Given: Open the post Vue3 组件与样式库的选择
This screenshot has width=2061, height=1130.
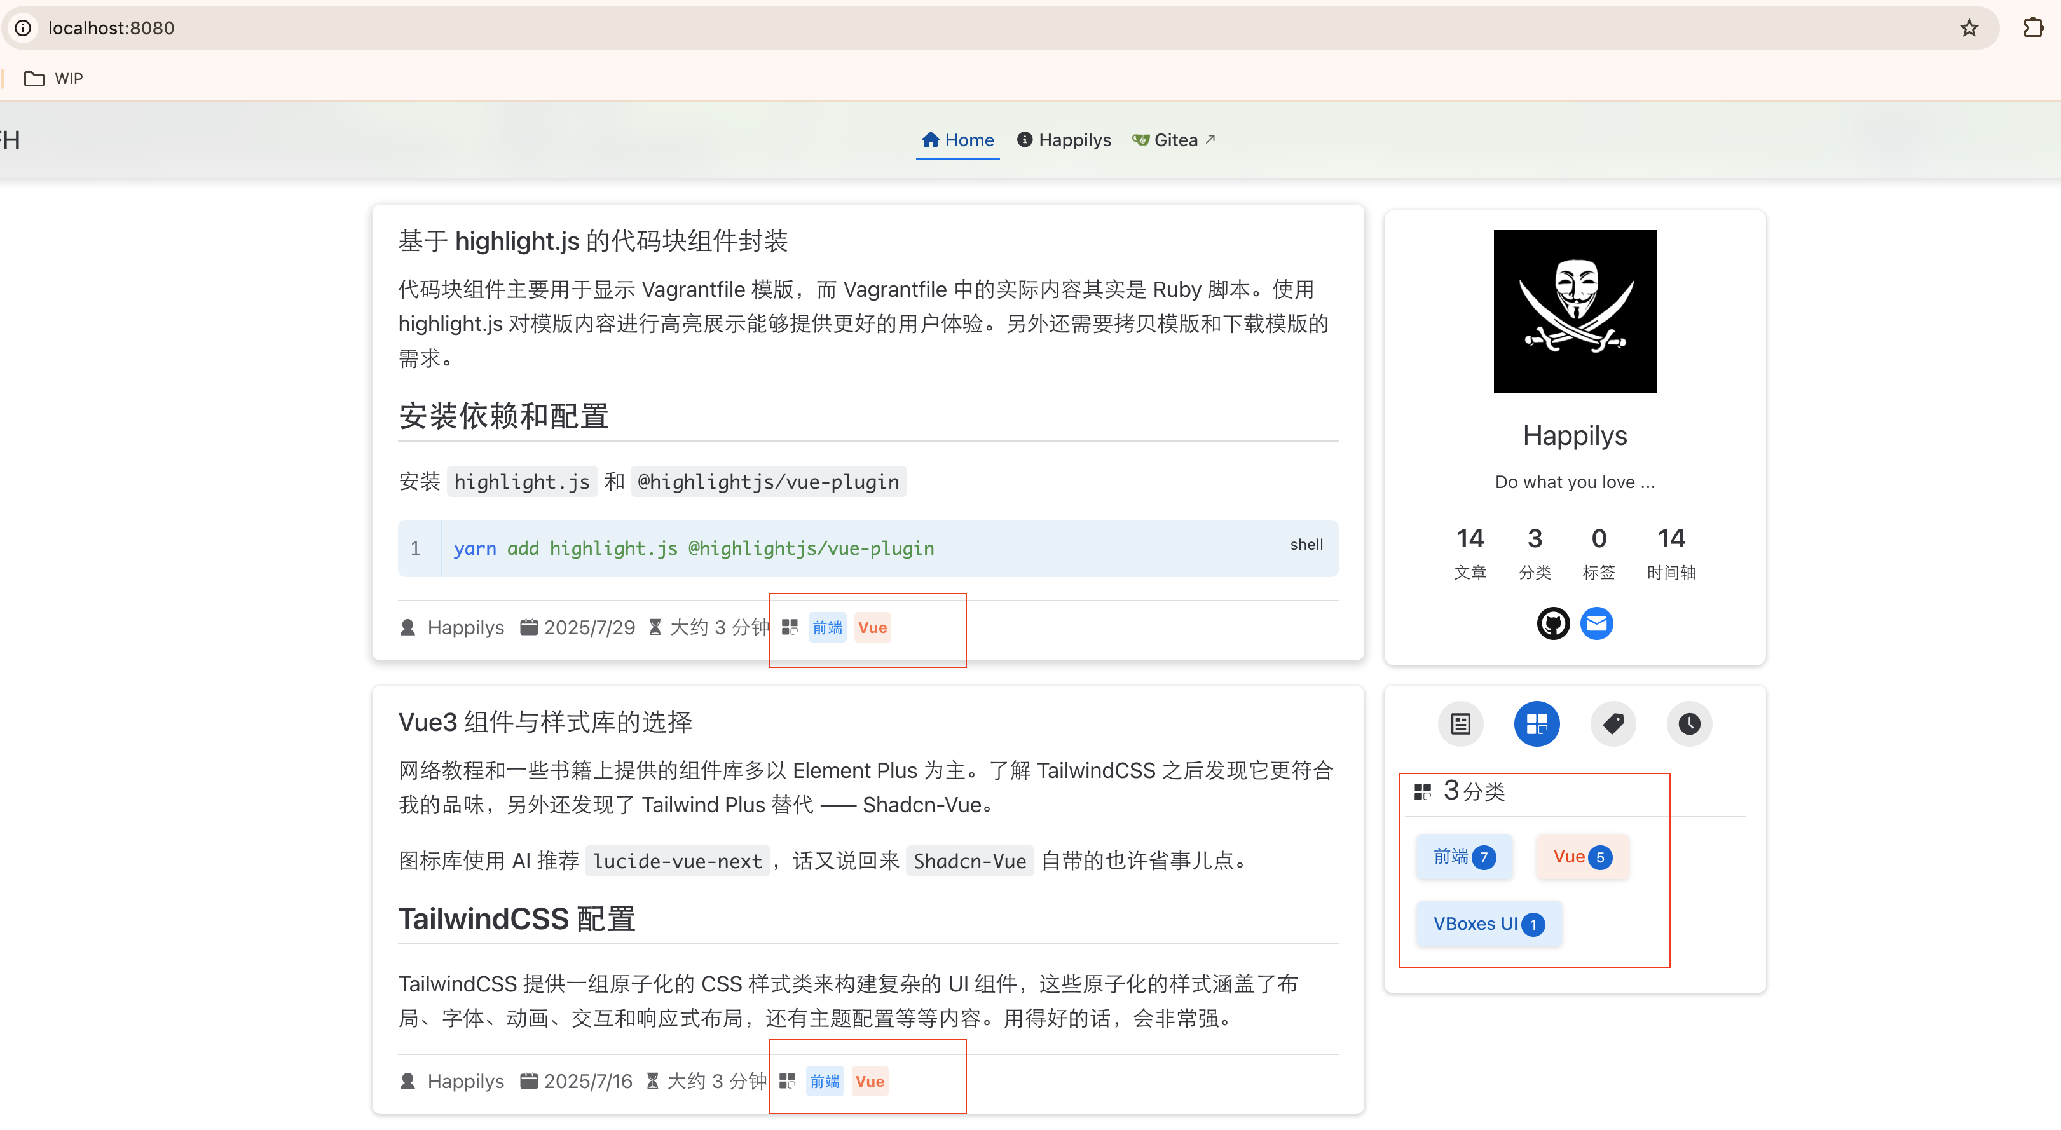Looking at the screenshot, I should tap(545, 721).
